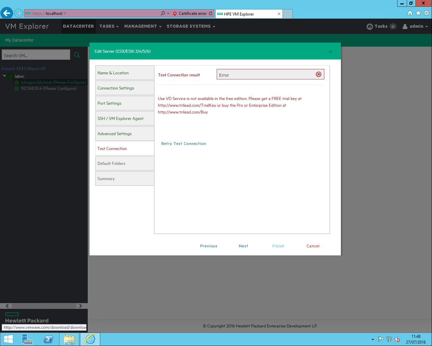
Task: Click Retry Test Connection
Action: (184, 144)
